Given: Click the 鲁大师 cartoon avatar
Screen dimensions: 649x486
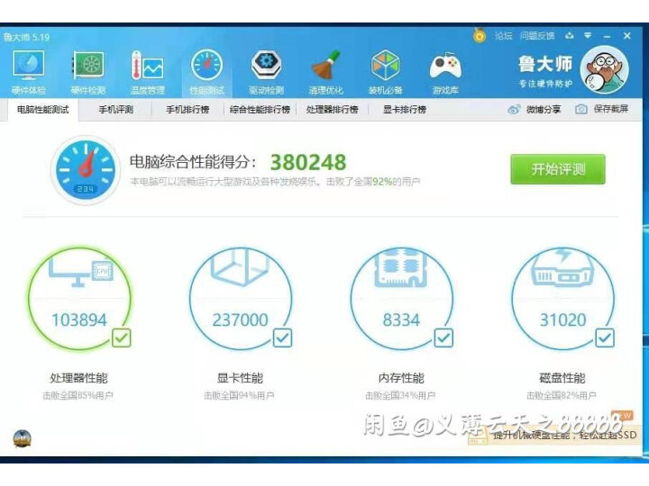Looking at the screenshot, I should (604, 70).
